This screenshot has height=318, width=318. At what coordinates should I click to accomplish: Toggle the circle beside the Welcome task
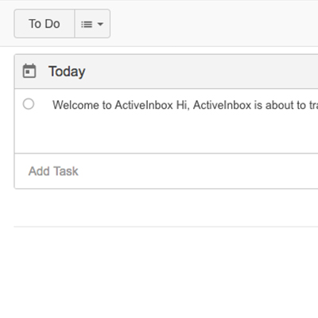[29, 104]
